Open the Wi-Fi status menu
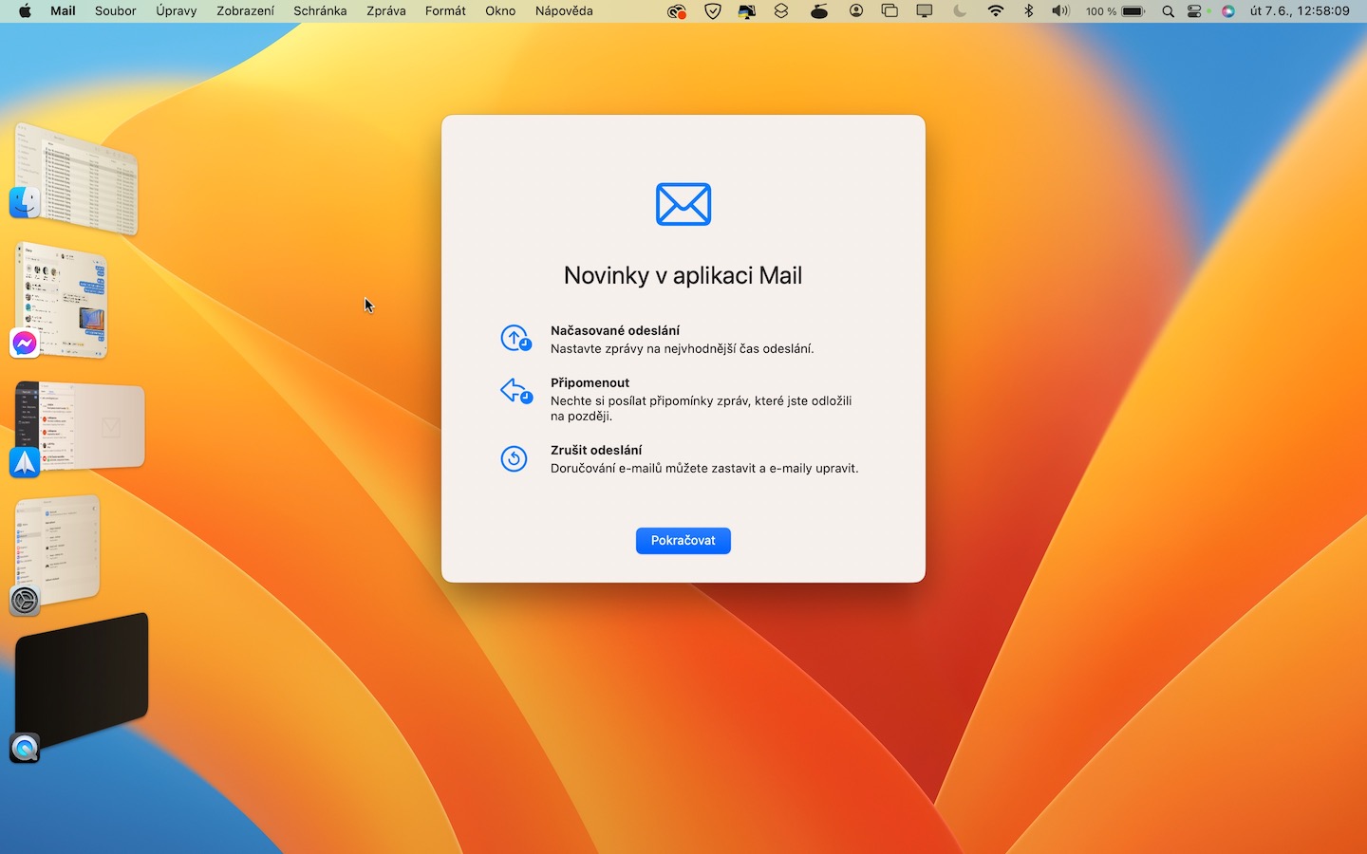 tap(996, 11)
